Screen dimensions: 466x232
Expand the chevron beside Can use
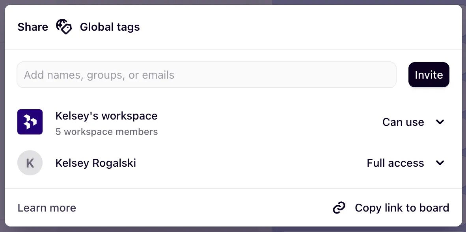point(440,122)
